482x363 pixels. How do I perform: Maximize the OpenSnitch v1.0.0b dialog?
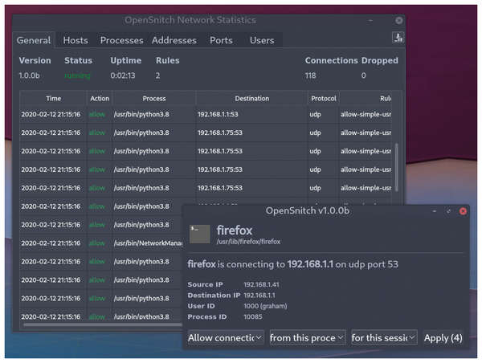click(449, 211)
